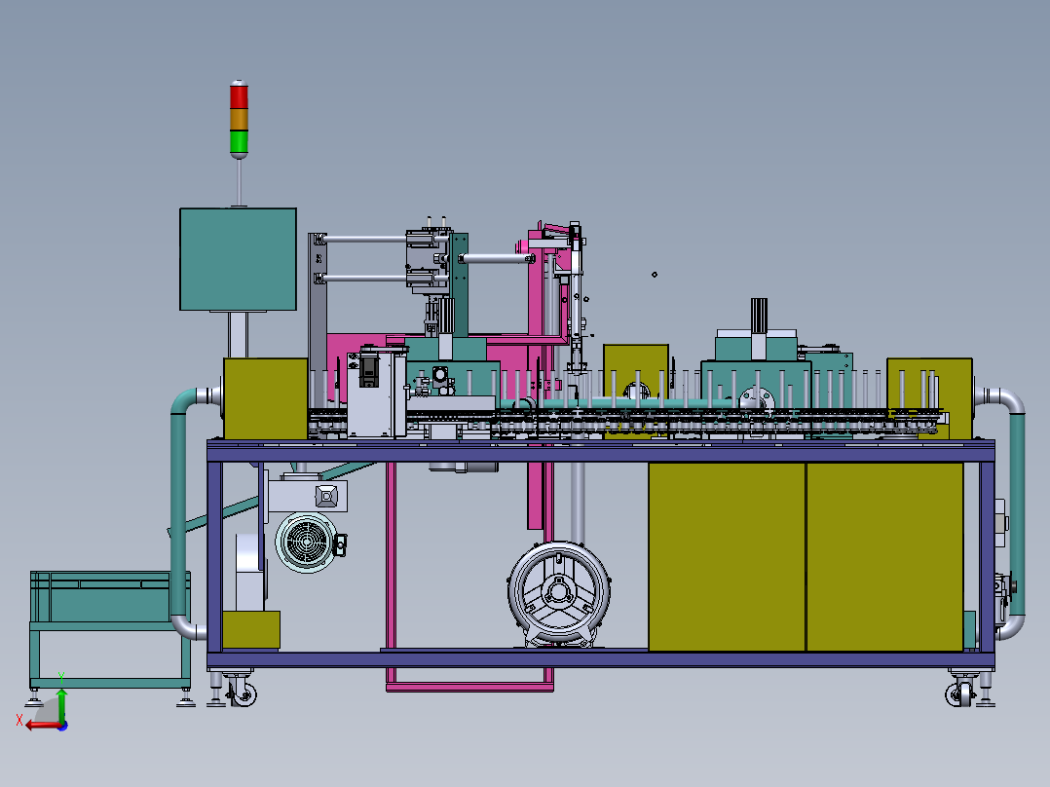
Task: Select the small olive box at frame bottom left
Action: (x=251, y=629)
